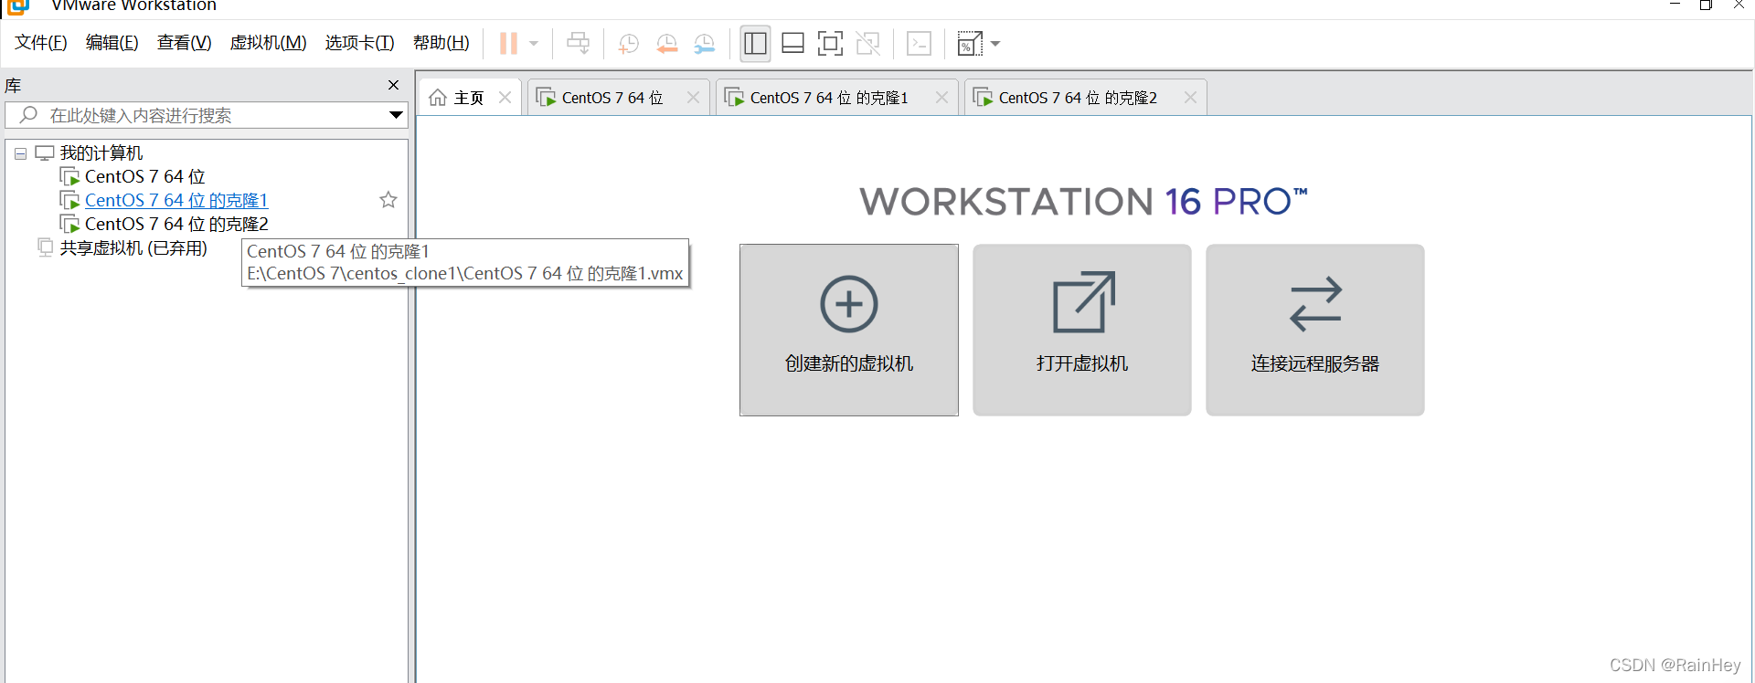Restore down the VMware window
The width and height of the screenshot is (1755, 683).
pyautogui.click(x=1706, y=5)
